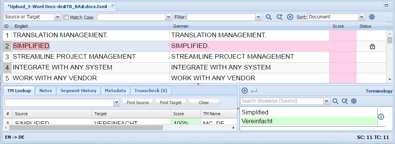Screen dimensions: 395x144
Task: Expand the Filter combo box arrow
Action: point(259,17)
